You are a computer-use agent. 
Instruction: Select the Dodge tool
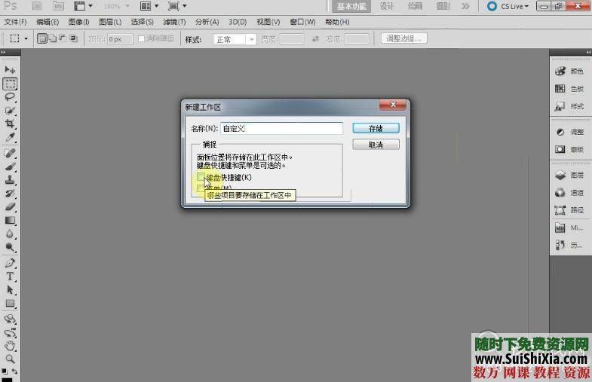tap(10, 247)
